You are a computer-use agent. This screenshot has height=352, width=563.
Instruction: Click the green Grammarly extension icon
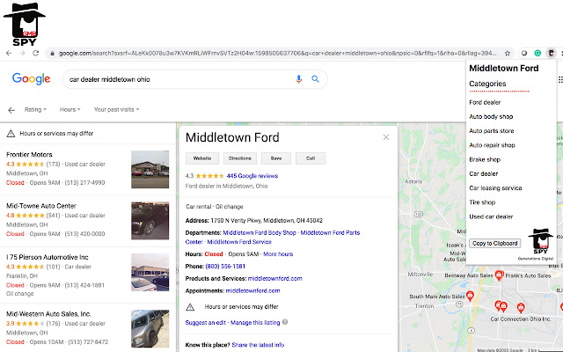(x=537, y=53)
